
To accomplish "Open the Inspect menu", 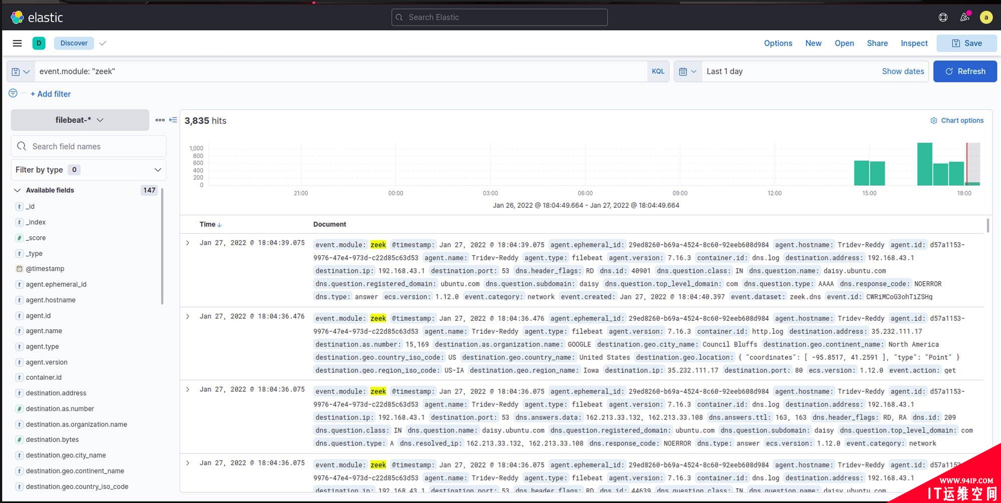I will (914, 43).
